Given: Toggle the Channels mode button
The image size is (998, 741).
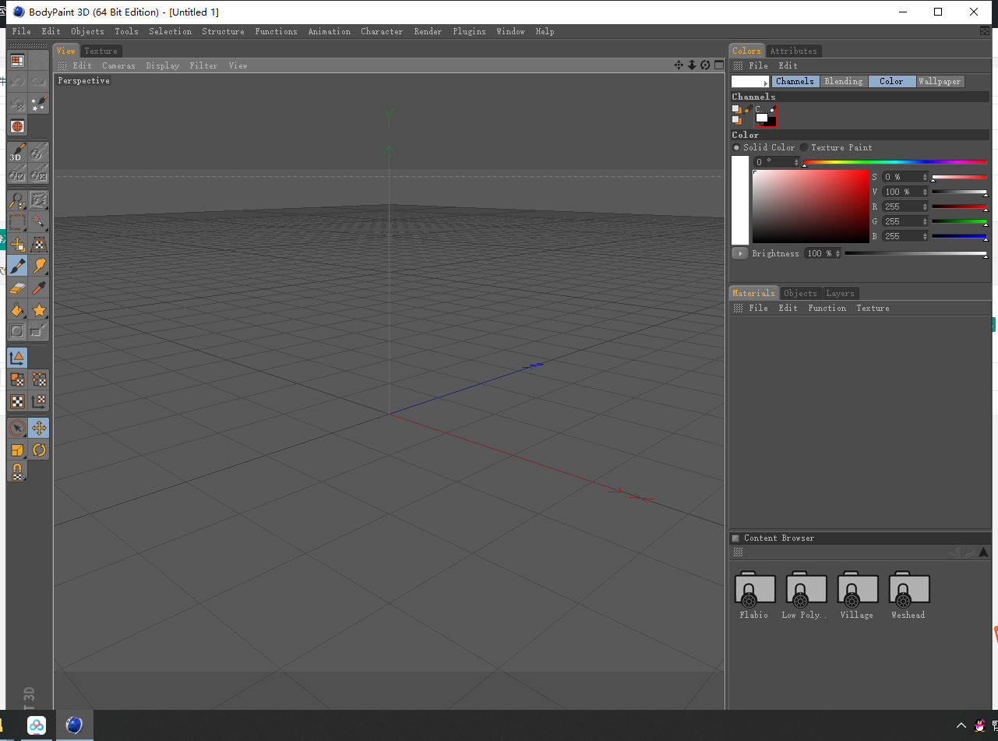Looking at the screenshot, I should point(795,81).
